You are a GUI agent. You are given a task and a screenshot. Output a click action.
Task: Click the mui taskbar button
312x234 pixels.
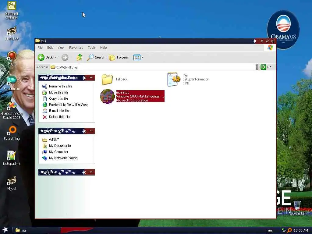pos(36,230)
